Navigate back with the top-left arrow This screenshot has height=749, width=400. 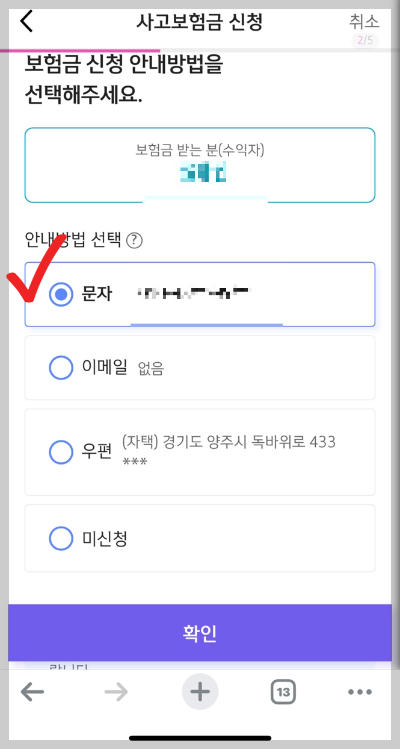[25, 20]
